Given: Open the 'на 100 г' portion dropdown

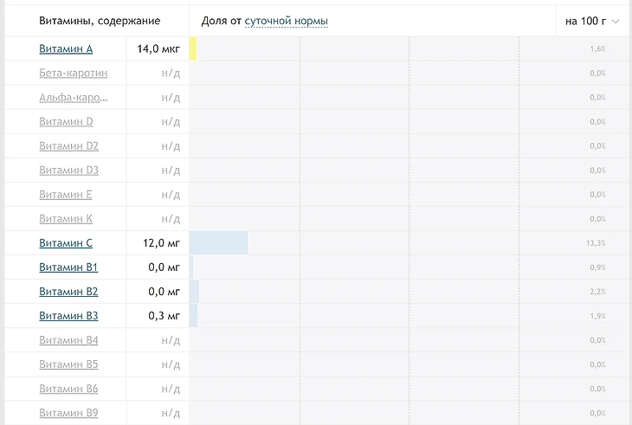Looking at the screenshot, I should pos(592,21).
